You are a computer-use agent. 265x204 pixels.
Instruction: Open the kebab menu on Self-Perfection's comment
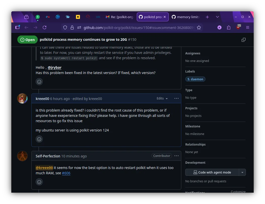pyautogui.click(x=176, y=156)
